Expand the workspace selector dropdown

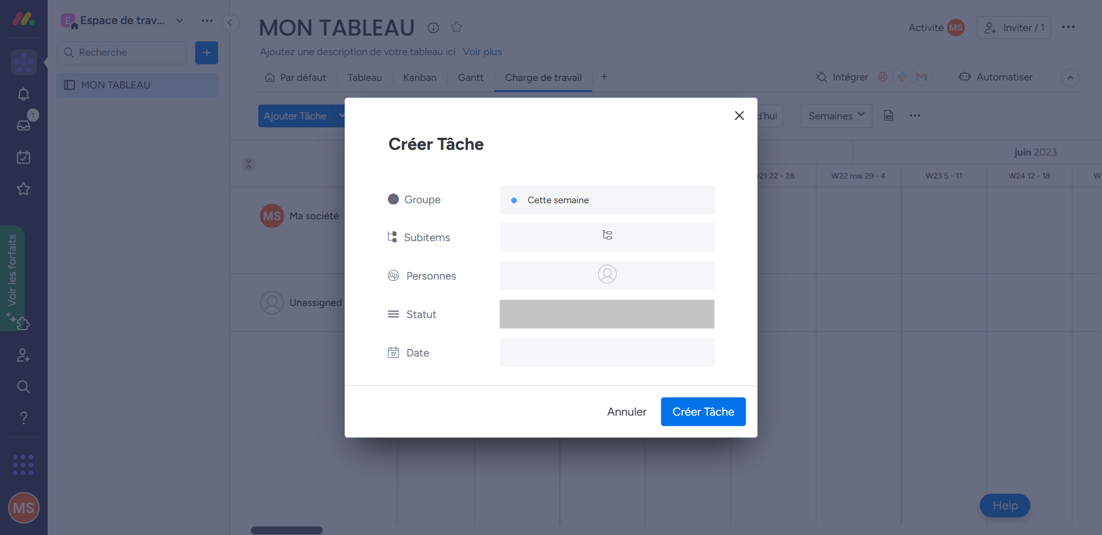click(180, 21)
